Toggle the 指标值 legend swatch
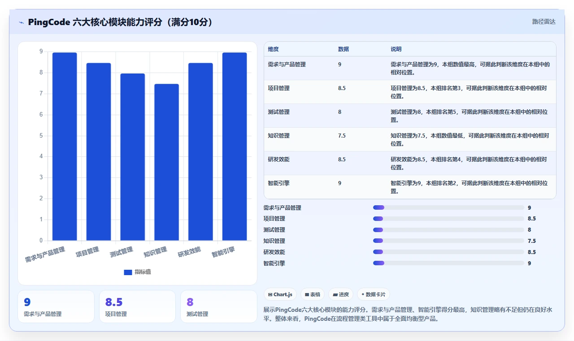The width and height of the screenshot is (574, 341). point(128,272)
